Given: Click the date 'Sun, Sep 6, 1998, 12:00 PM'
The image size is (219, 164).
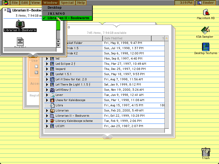Looking at the screenshot, I should pos(124,53).
